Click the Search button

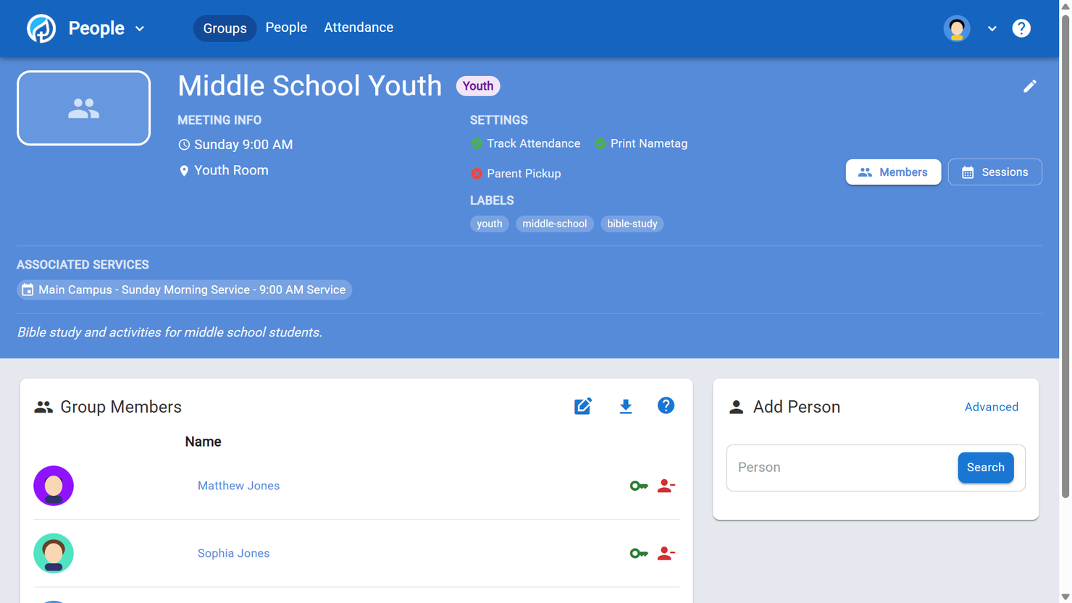(985, 468)
